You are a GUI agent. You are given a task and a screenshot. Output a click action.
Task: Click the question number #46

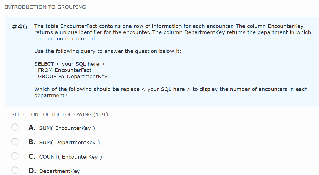click(x=19, y=26)
